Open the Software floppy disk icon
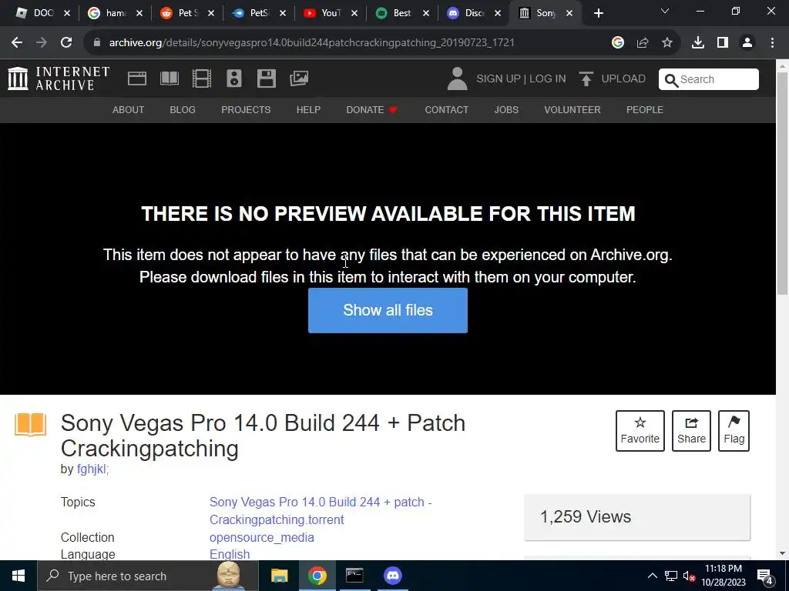Screen dimensions: 789x591 coord(266,79)
